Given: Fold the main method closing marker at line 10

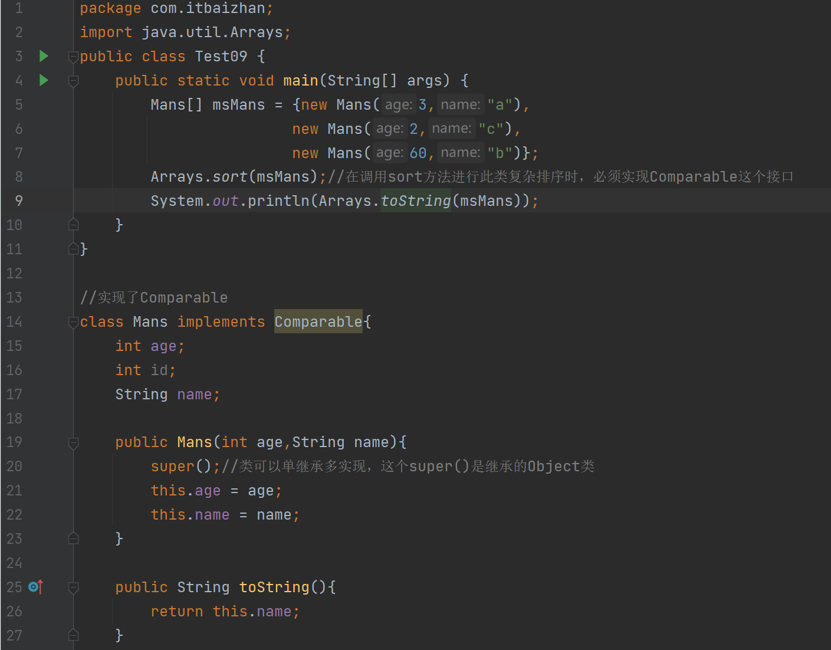Looking at the screenshot, I should tap(74, 224).
